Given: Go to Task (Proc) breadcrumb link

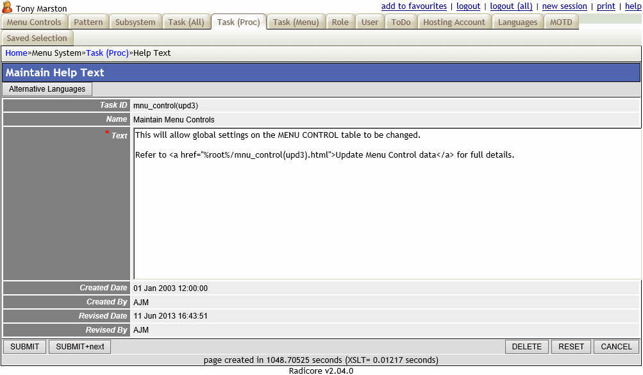Looking at the screenshot, I should click(x=107, y=53).
